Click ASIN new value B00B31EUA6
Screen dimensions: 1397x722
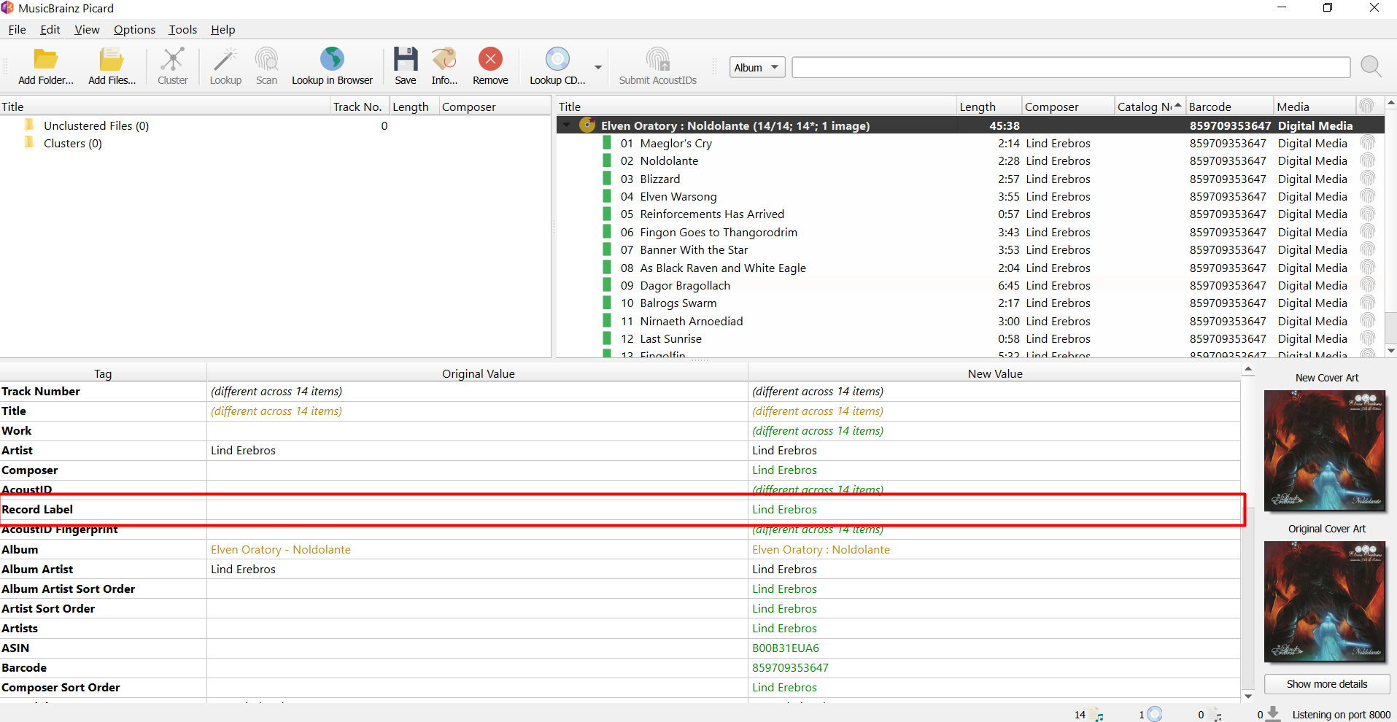(786, 648)
